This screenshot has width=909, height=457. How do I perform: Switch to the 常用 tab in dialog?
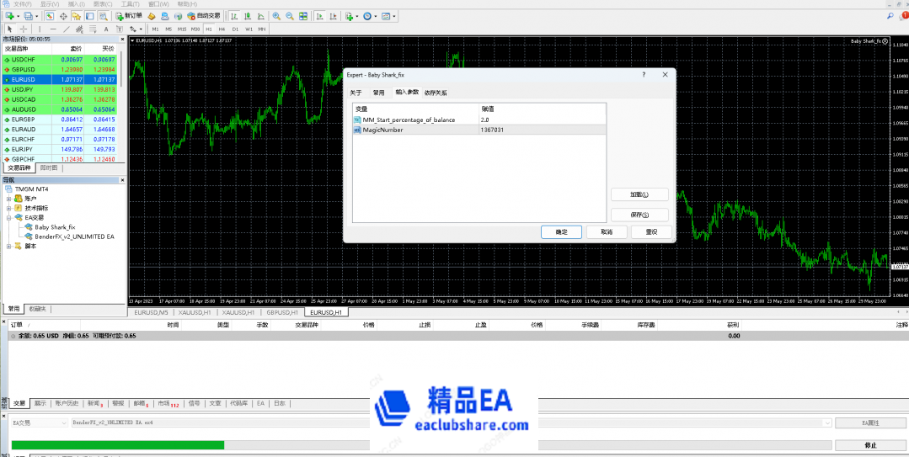tap(378, 93)
